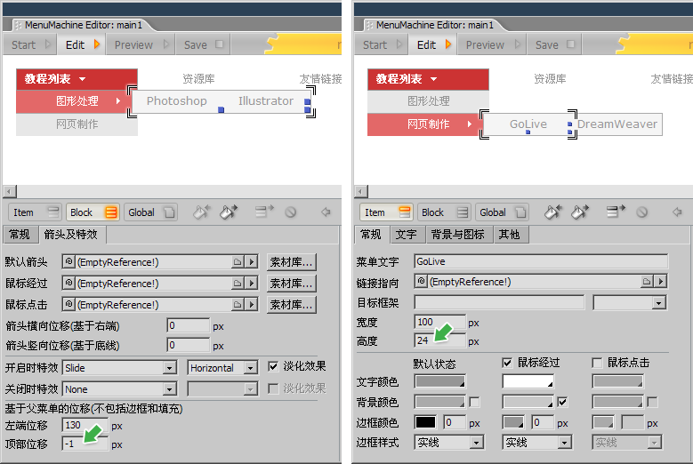The height and width of the screenshot is (464, 693).
Task: Click the 顶部位移 field showing -1
Action: (85, 444)
